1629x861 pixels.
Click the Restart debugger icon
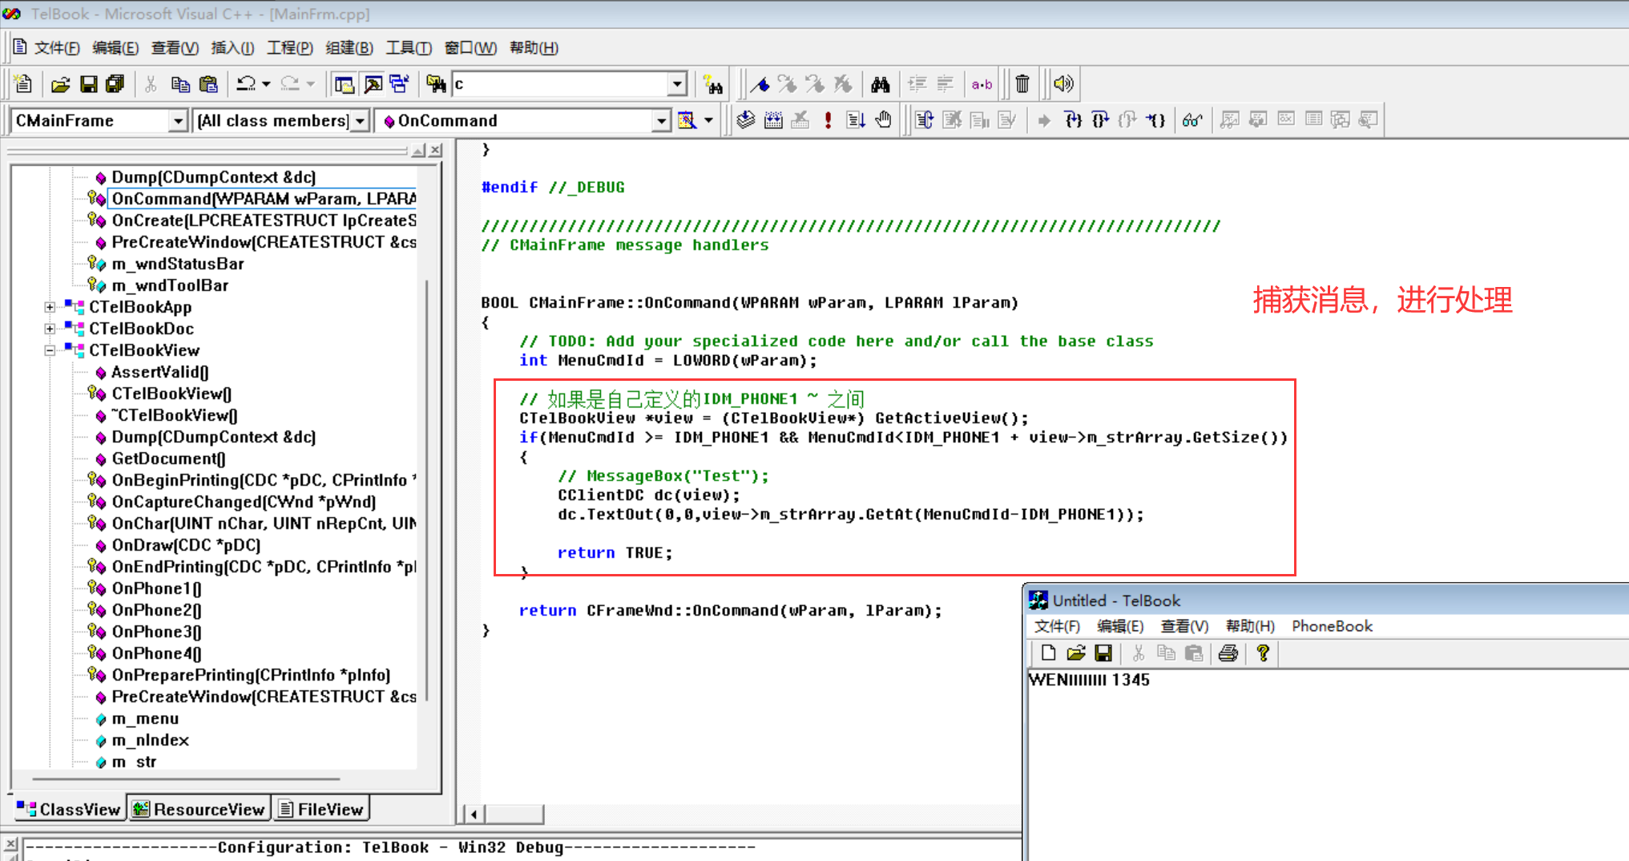tap(924, 120)
